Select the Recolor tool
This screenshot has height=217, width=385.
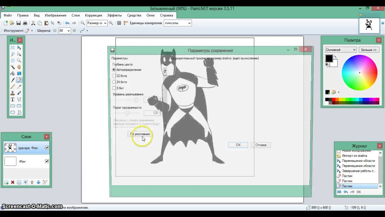19,93
